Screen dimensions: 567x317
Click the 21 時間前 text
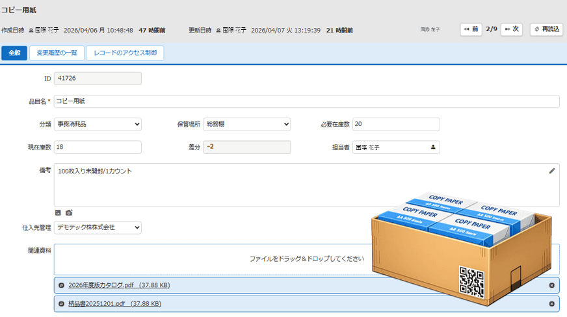[339, 31]
